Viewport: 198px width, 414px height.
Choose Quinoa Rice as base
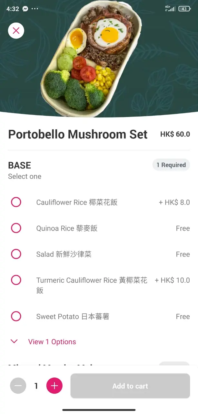click(16, 228)
